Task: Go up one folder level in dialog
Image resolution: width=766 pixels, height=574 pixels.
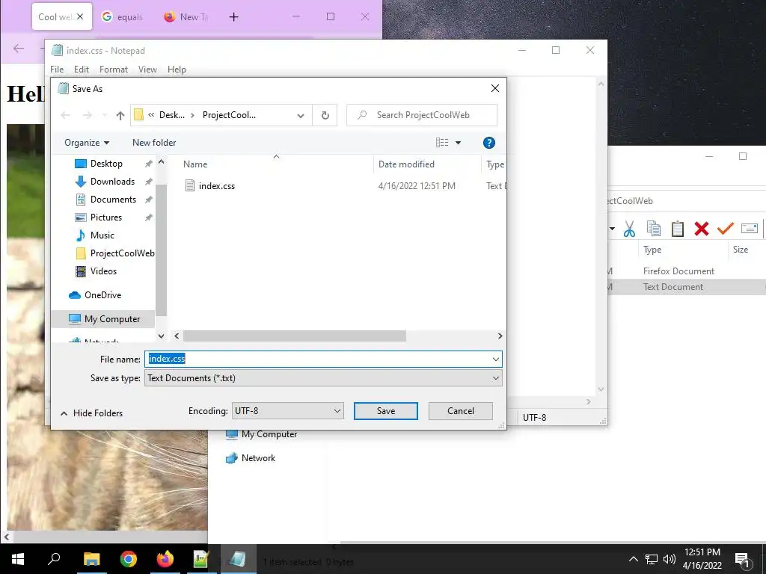Action: (x=120, y=115)
